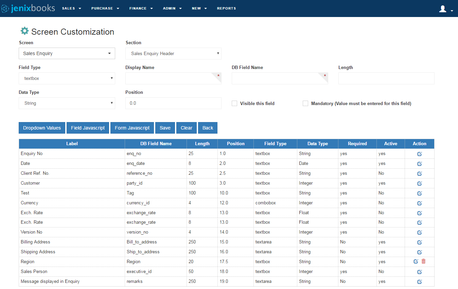458x289 pixels.
Task: Edit the Version No row
Action: pos(420,233)
